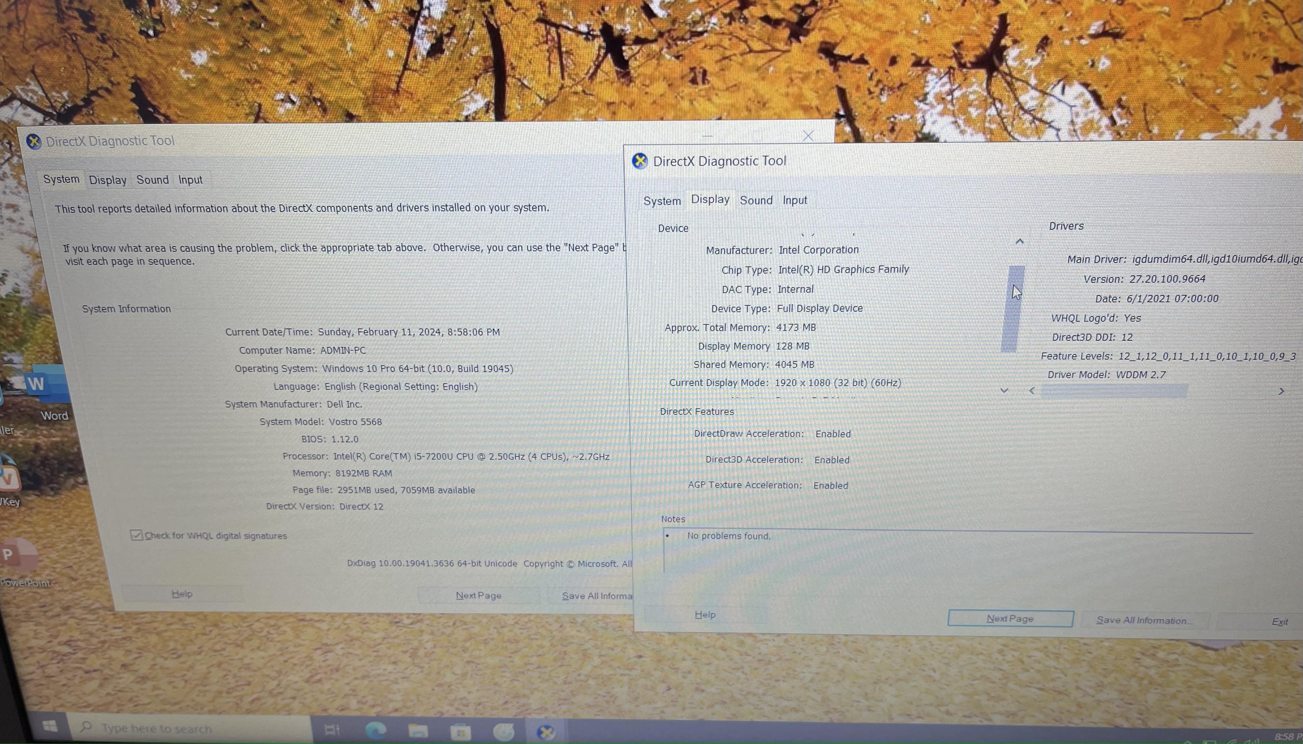Click the Memory value 8192MB RAM

pos(363,473)
